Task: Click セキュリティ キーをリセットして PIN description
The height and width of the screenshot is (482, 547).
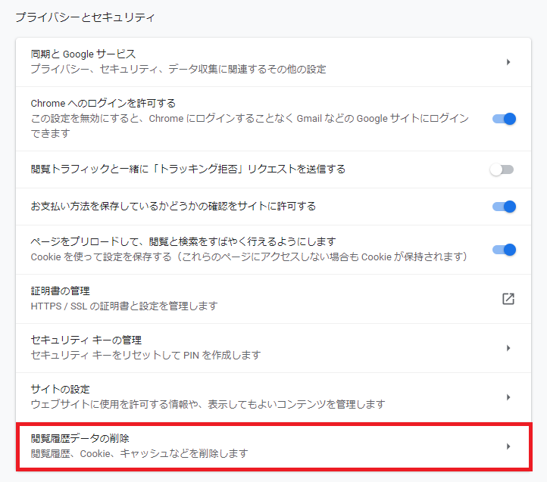Action: point(145,355)
